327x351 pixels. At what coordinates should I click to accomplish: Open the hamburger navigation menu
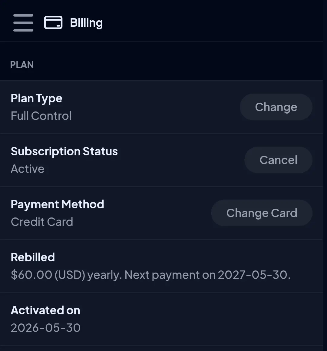click(23, 23)
